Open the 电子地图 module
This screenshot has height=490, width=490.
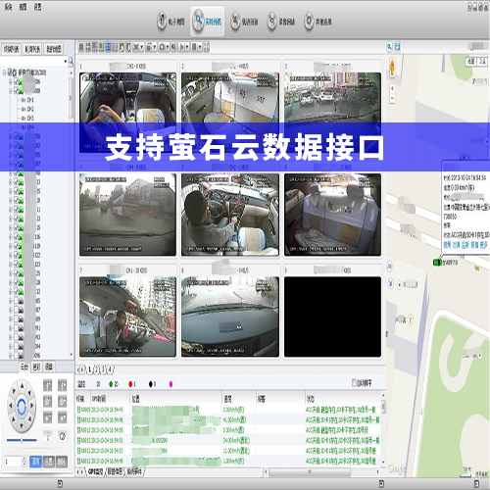(x=171, y=22)
